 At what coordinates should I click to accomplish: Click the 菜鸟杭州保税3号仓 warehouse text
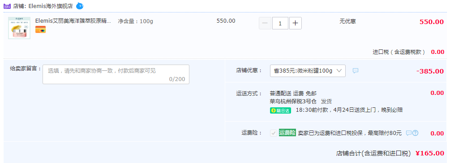293,102
